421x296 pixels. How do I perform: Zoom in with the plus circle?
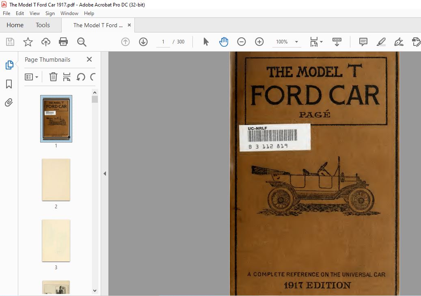pos(259,42)
